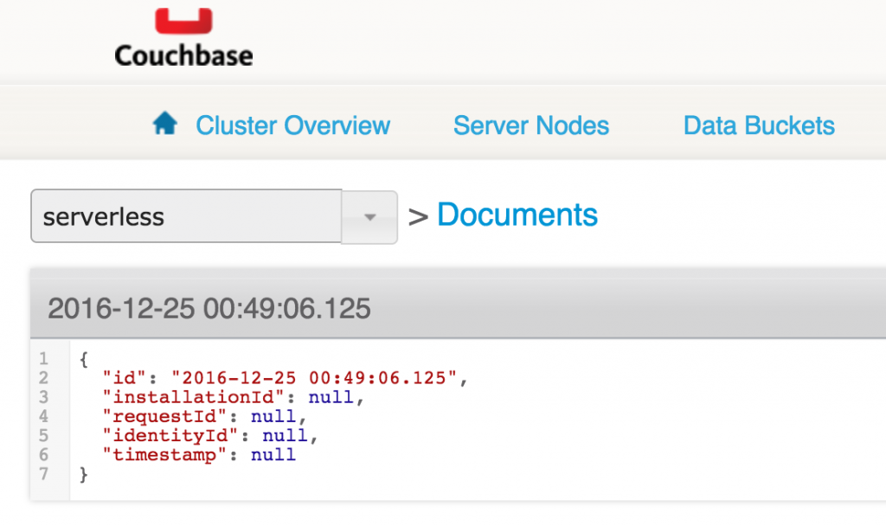The width and height of the screenshot is (886, 526).
Task: Follow the Documents breadcrumb link
Action: tap(517, 215)
